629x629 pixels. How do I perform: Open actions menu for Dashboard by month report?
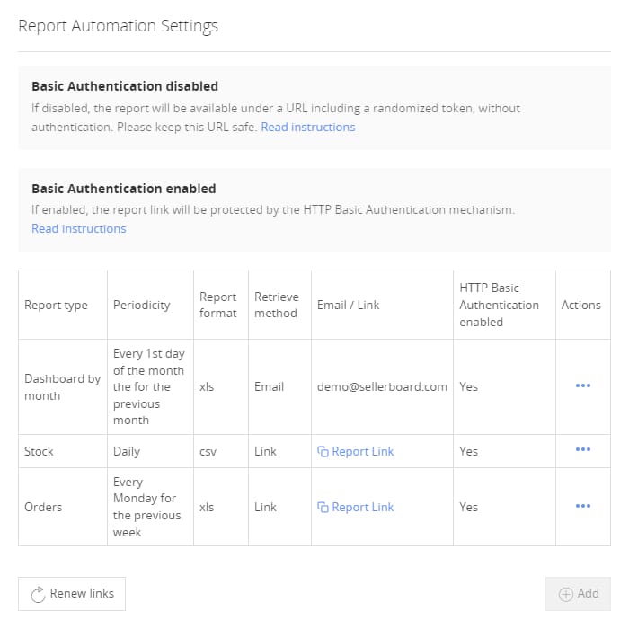(582, 385)
